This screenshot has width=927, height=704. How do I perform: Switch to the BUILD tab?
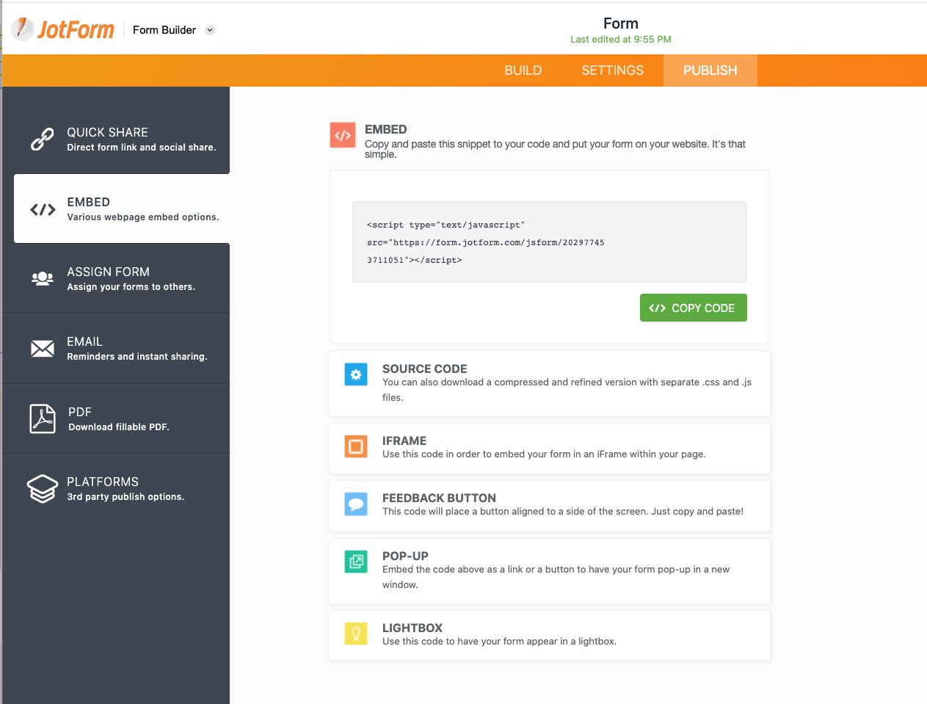coord(523,70)
